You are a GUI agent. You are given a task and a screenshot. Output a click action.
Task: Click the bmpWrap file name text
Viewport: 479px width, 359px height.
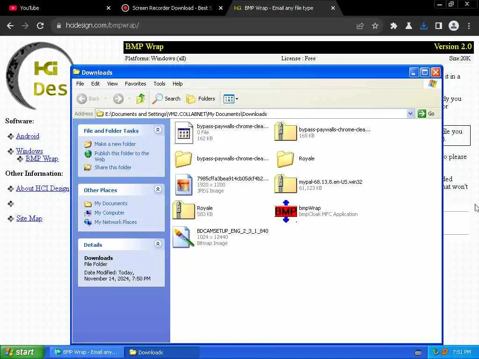[x=310, y=208]
